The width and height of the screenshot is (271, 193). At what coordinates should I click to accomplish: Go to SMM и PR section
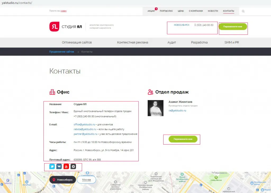tap(232, 42)
